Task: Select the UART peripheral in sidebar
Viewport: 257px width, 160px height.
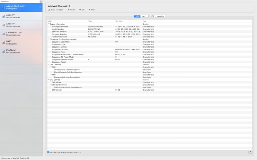Action: [x=21, y=43]
